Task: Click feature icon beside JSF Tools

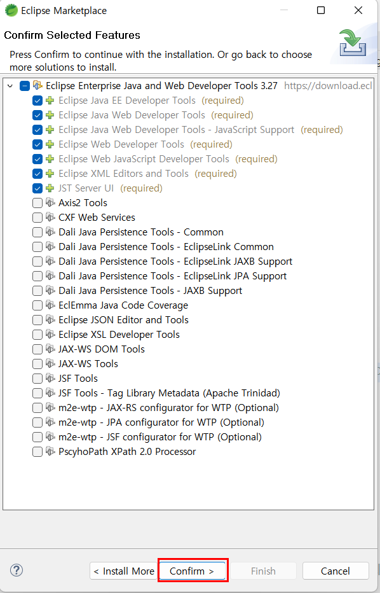Action: [x=50, y=378]
